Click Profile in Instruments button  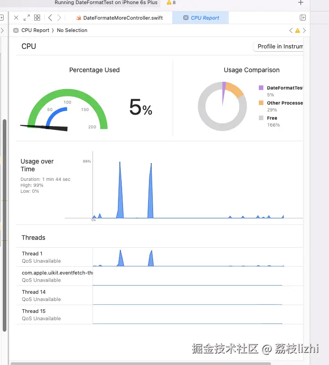point(278,47)
